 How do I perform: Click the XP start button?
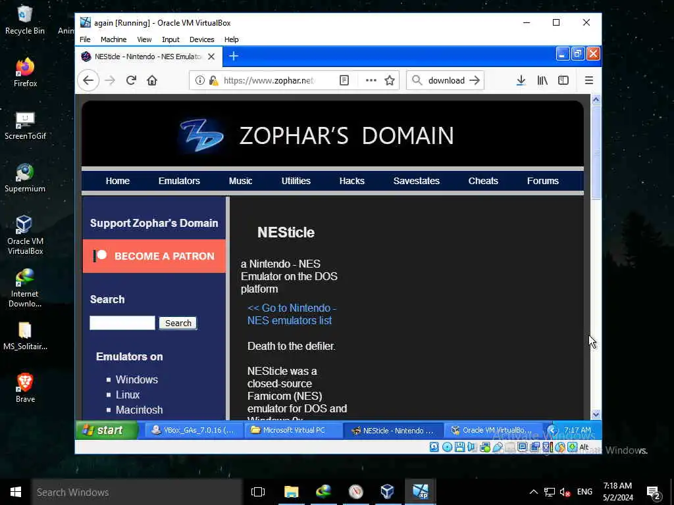pyautogui.click(x=107, y=430)
